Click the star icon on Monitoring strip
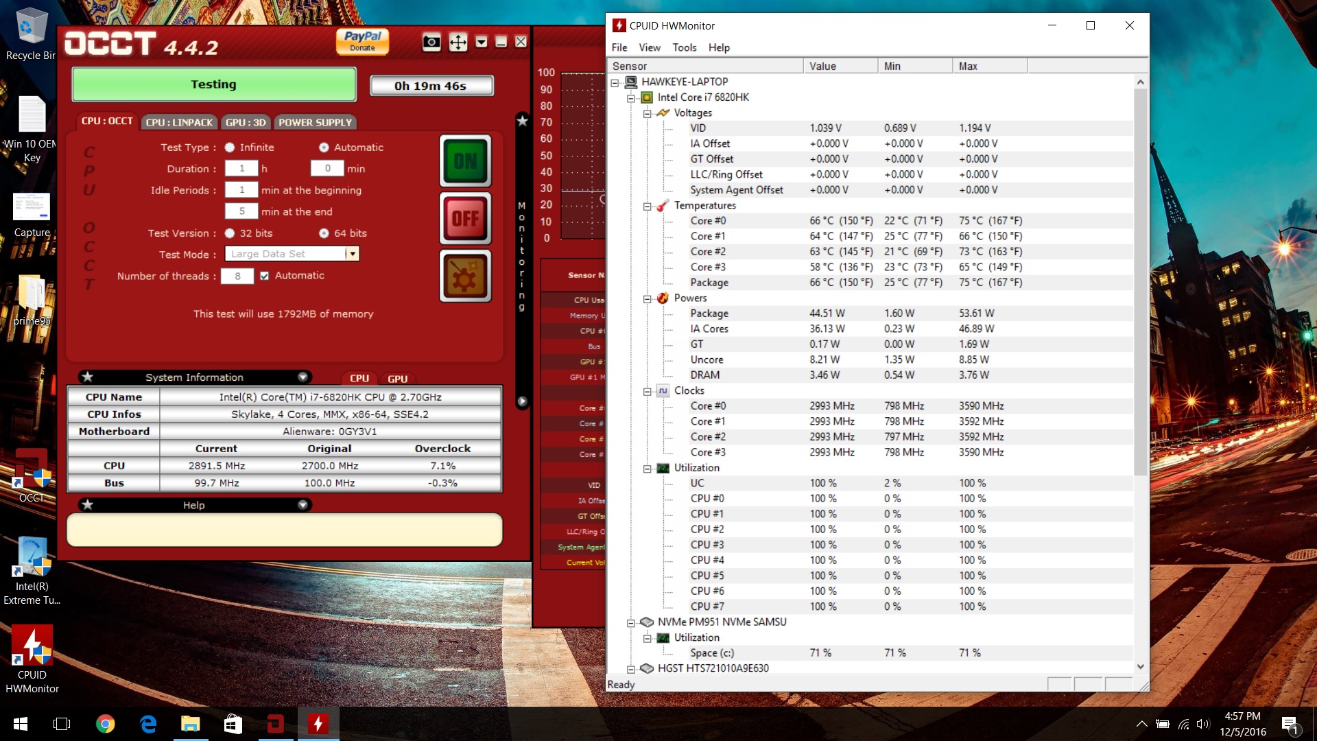The height and width of the screenshot is (741, 1317). [x=522, y=121]
